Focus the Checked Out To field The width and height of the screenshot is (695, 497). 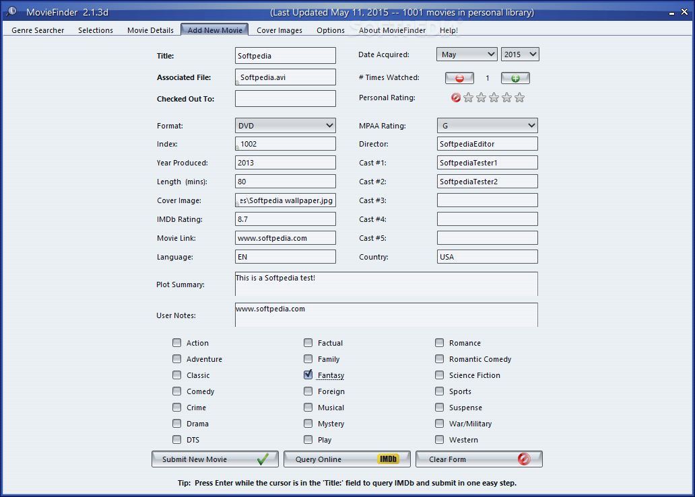point(285,98)
